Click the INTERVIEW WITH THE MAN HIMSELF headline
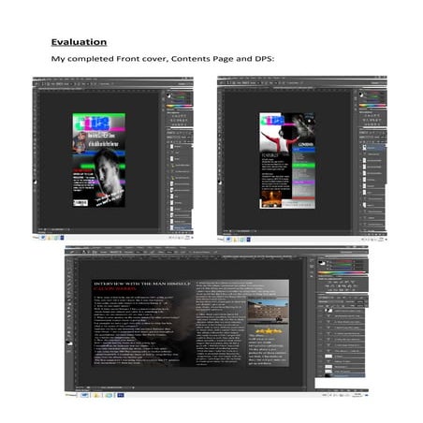Viewport: 423px width, 423px height. [142, 284]
